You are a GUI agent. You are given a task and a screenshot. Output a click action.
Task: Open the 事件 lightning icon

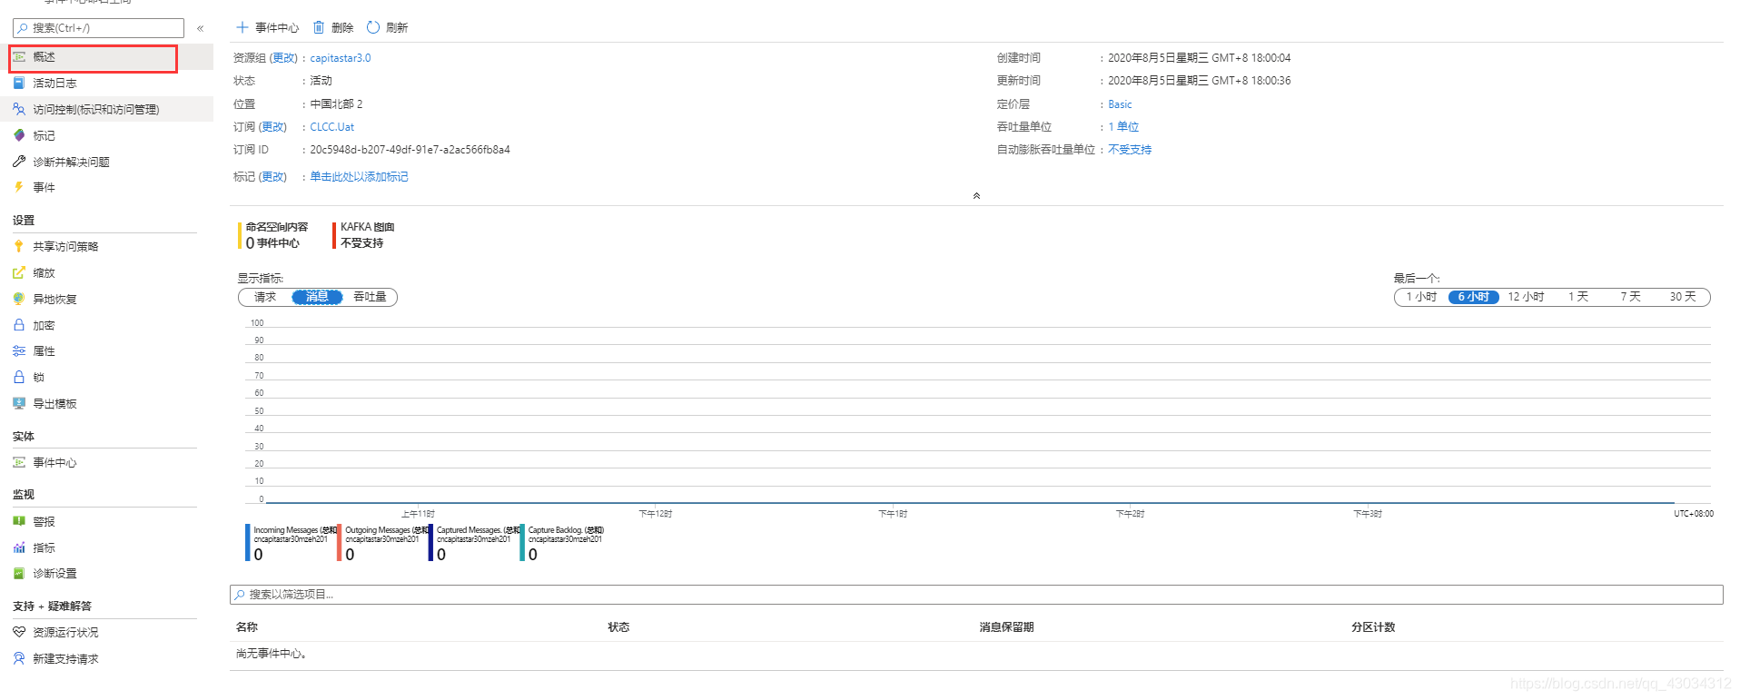tap(19, 187)
